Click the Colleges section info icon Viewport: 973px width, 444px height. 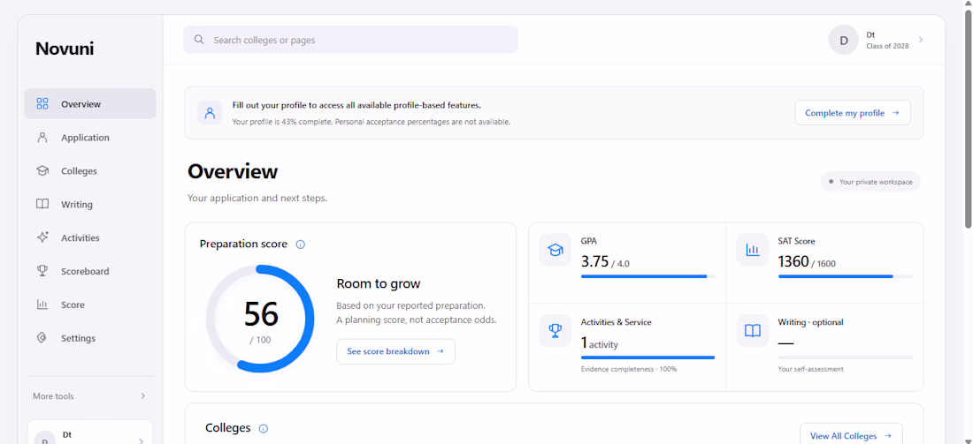(x=263, y=428)
